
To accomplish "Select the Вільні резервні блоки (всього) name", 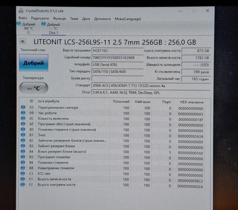I will [x=62, y=151].
